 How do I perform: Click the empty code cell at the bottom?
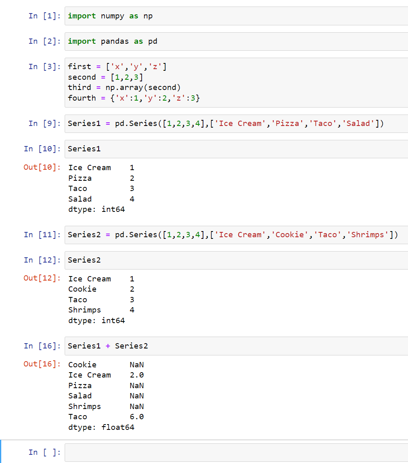[237, 452]
